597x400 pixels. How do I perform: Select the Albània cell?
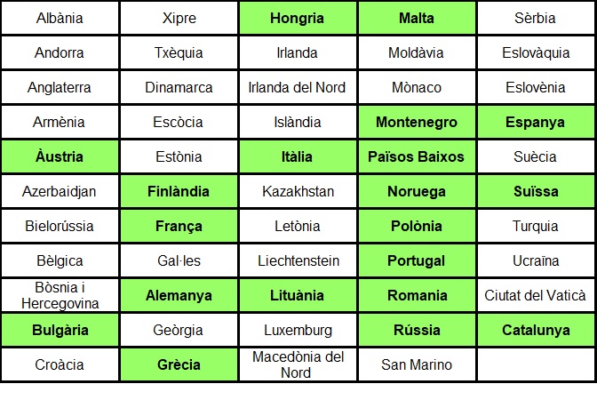point(60,18)
